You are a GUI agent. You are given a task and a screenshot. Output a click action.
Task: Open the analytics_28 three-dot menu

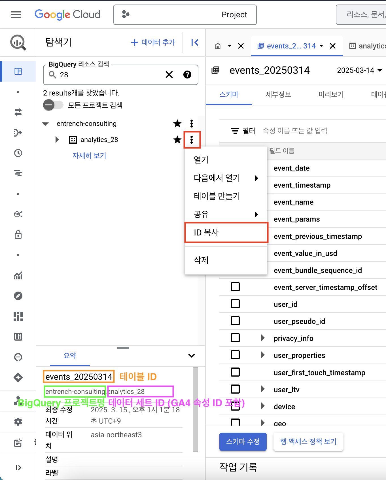[192, 140]
